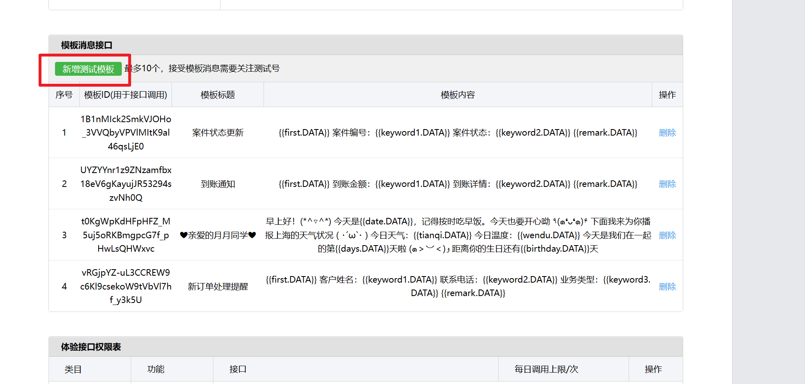Delete the 新订单处理提醒 template

click(x=667, y=287)
